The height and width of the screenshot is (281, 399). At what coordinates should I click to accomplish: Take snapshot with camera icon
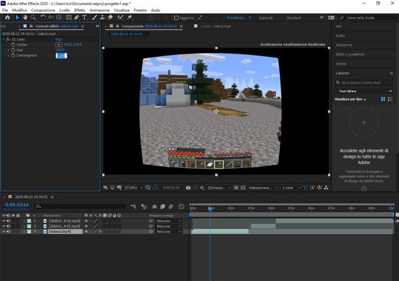tap(188, 188)
